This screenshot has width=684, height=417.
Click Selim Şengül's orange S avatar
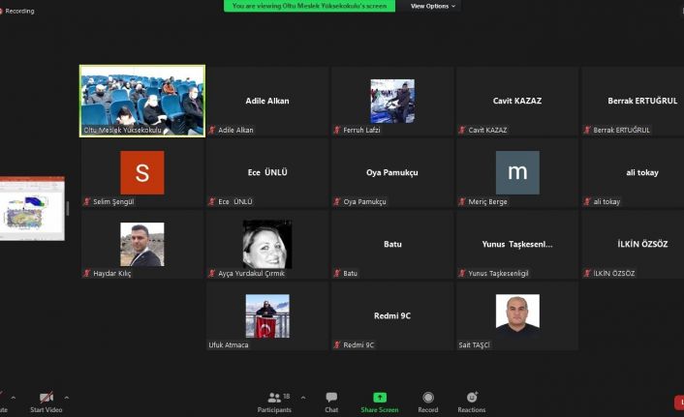pos(142,173)
